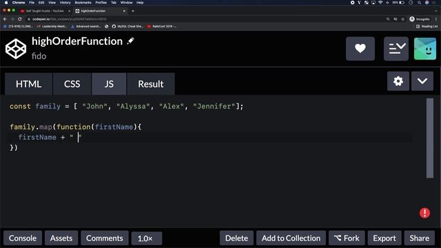The height and width of the screenshot is (248, 441).
Task: Change the 1.0× zoom level
Action: pyautogui.click(x=147, y=238)
